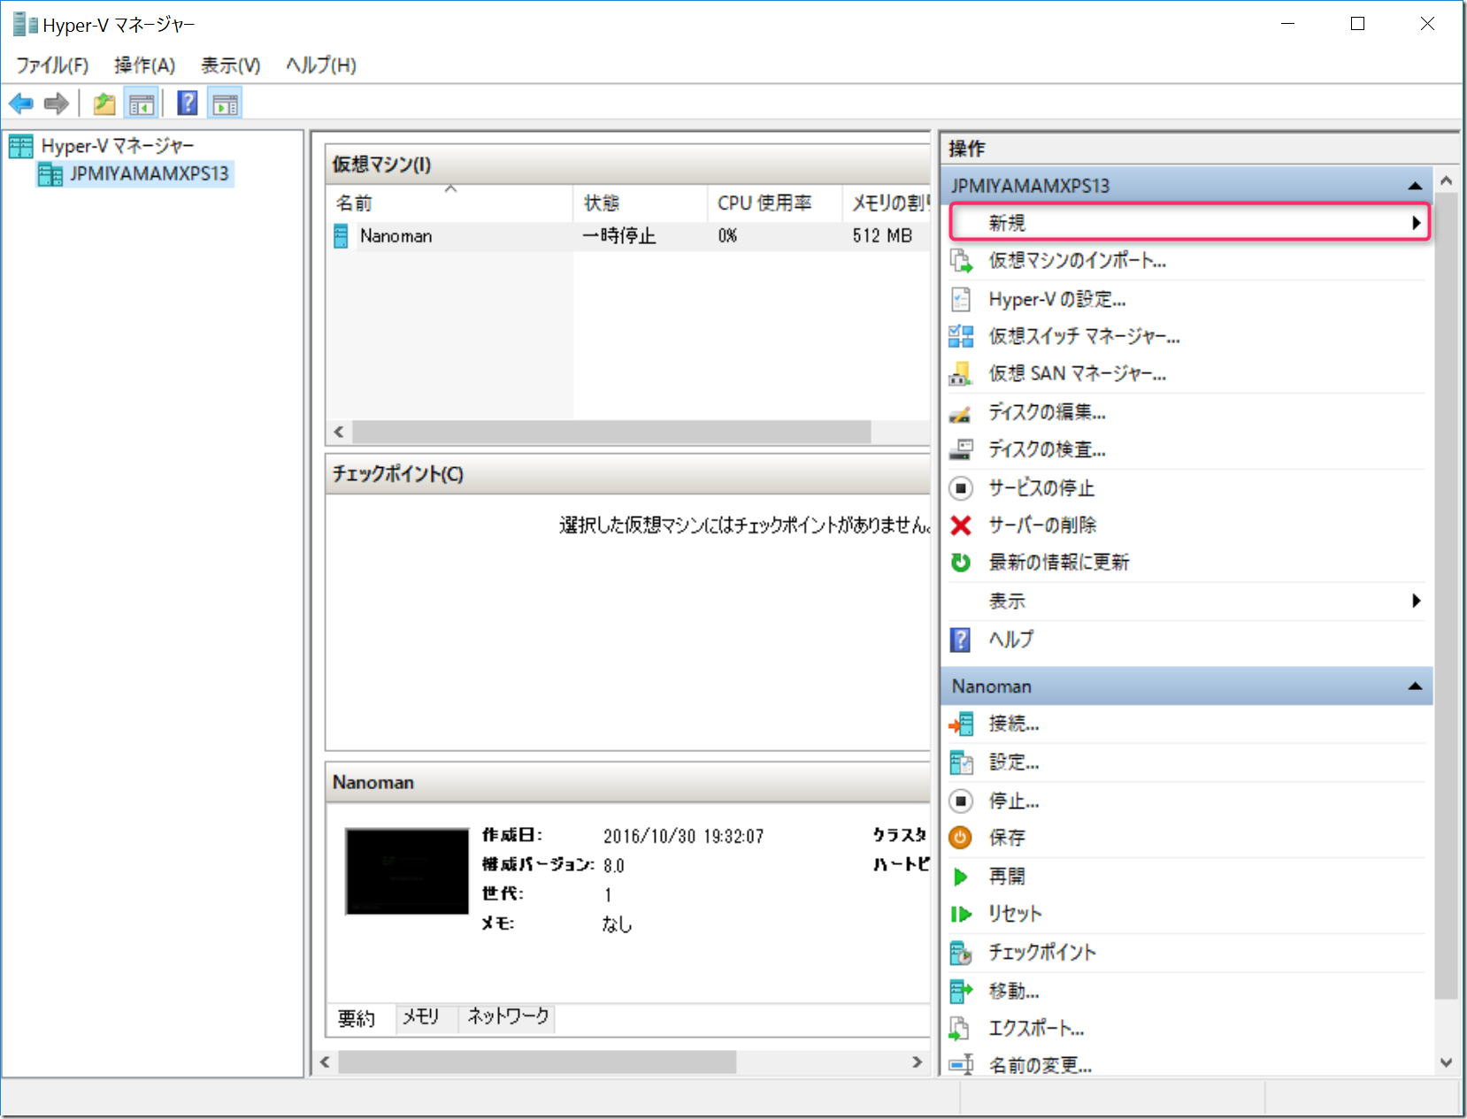Click the 停止 stop icon for Nanoman
Screen dimensions: 1467x1119
click(961, 801)
